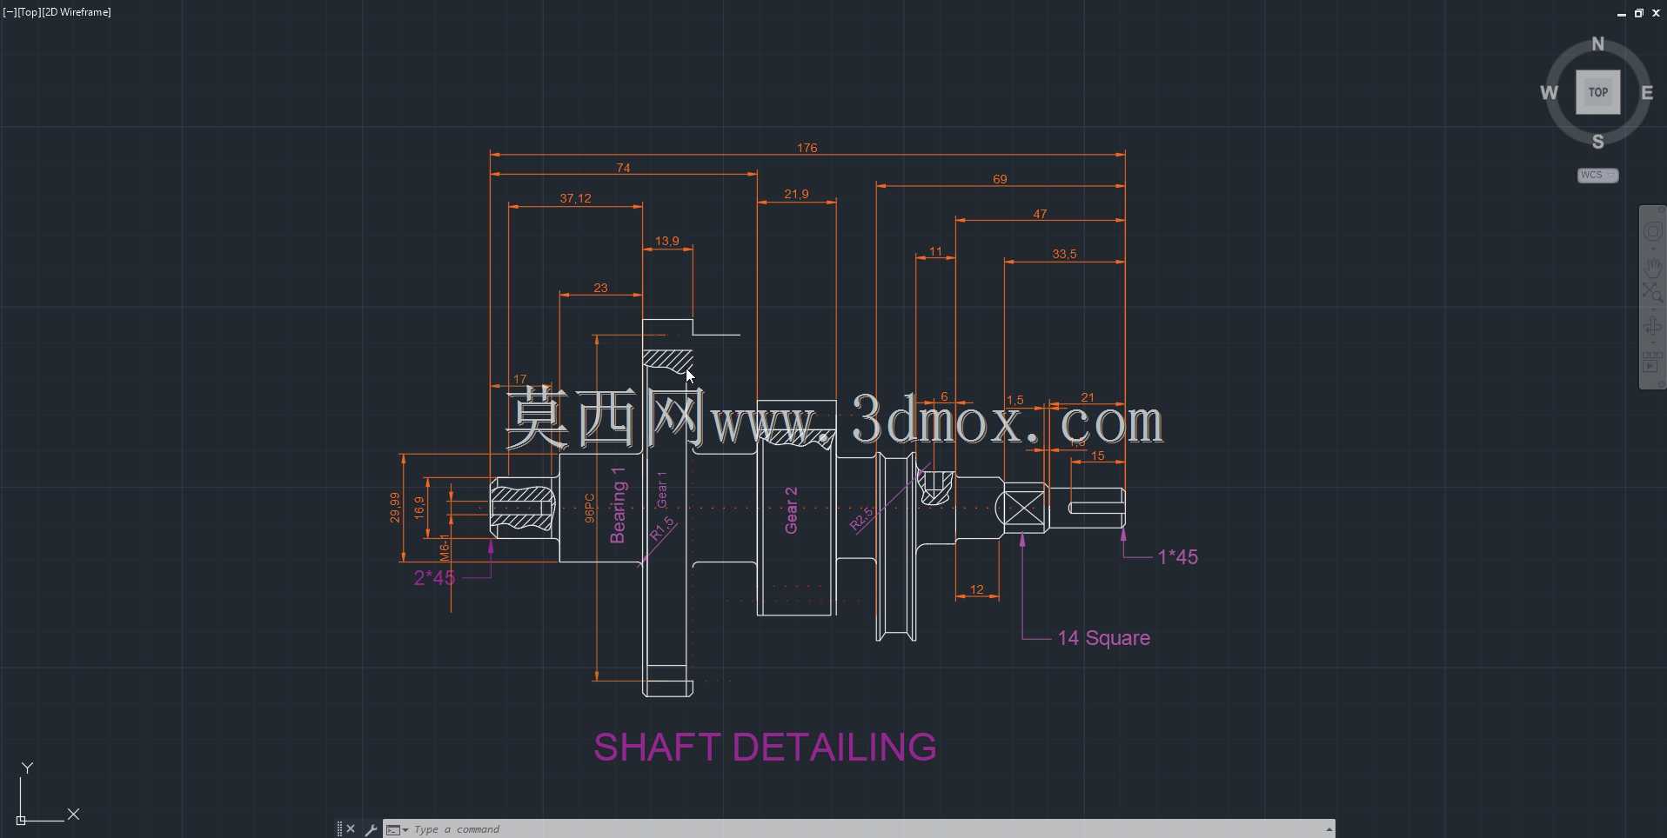Open command line customize wrench menu
This screenshot has height=838, width=1667.
pyautogui.click(x=371, y=829)
